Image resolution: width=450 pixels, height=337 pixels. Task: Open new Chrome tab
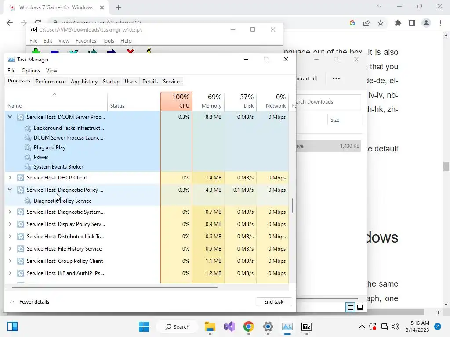tap(119, 7)
